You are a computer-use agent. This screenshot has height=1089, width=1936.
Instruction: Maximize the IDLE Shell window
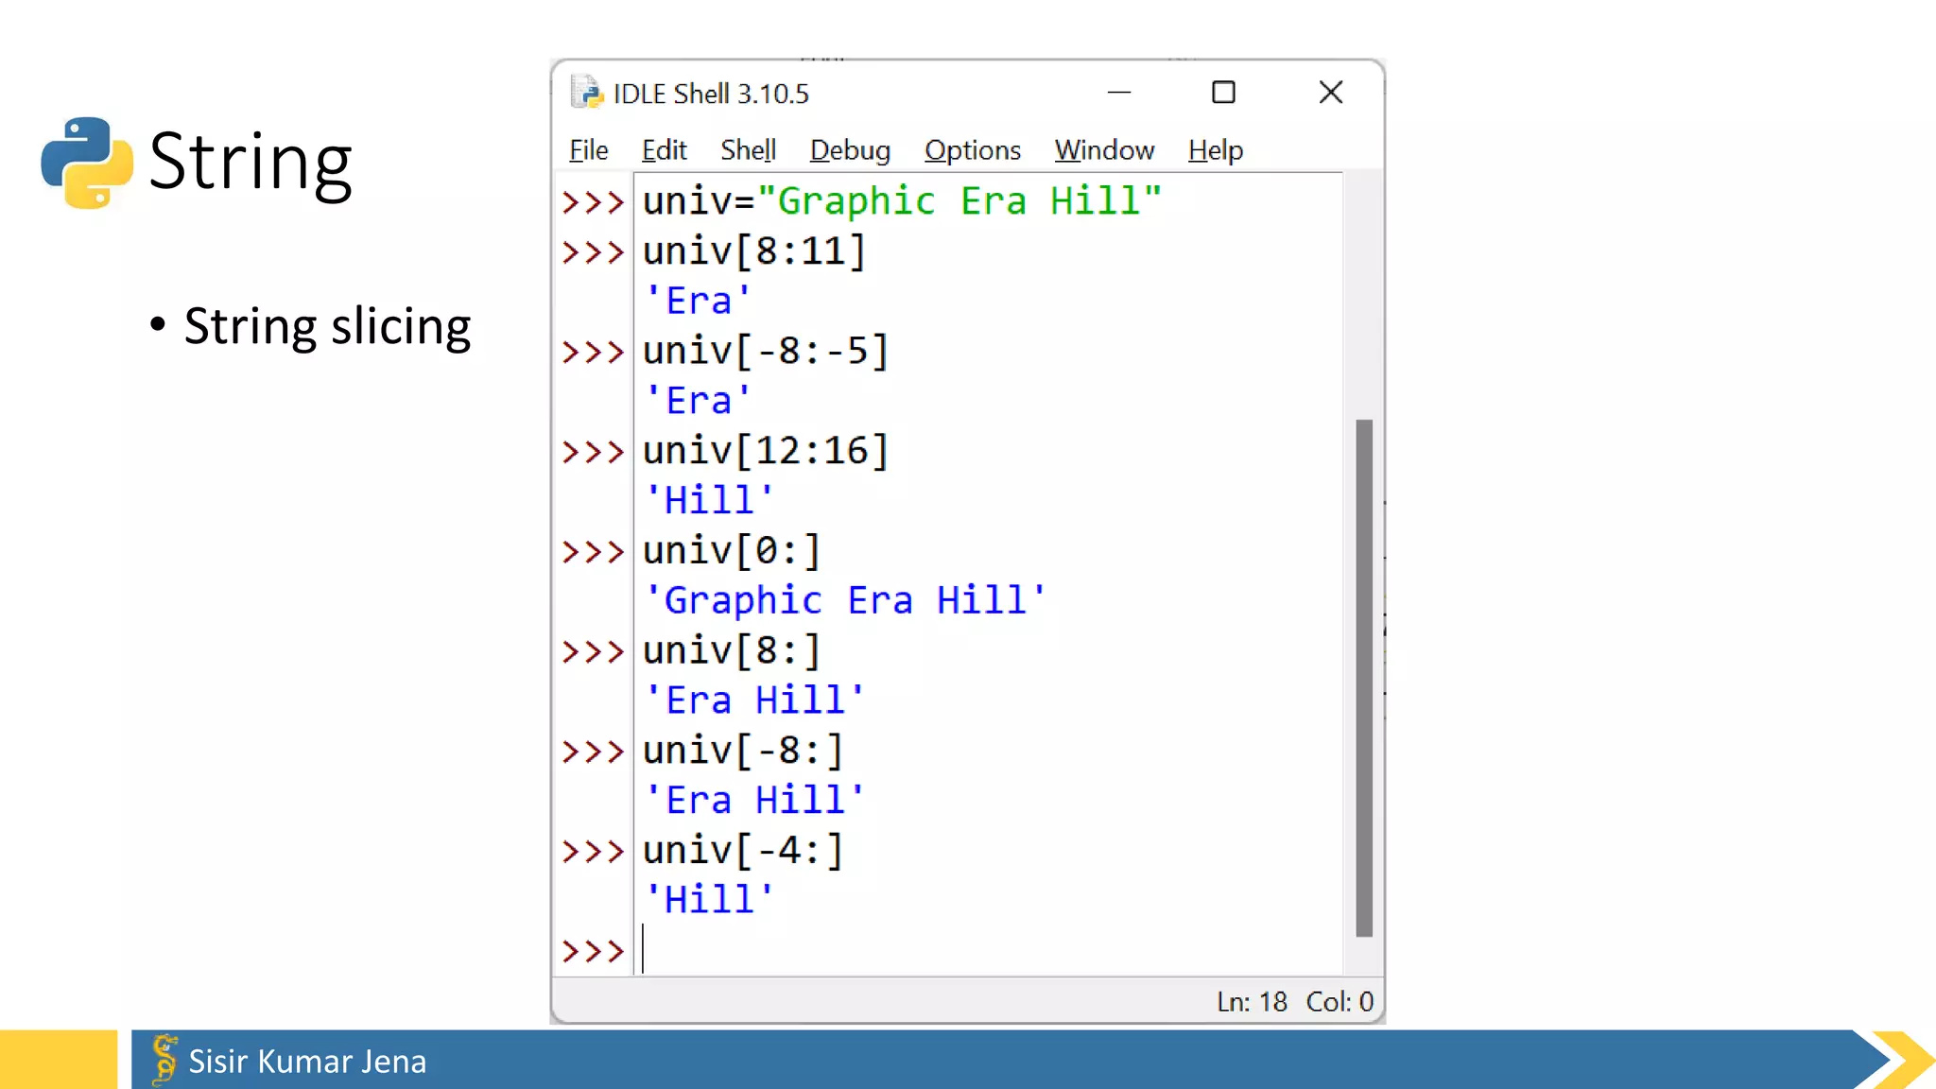1223,93
